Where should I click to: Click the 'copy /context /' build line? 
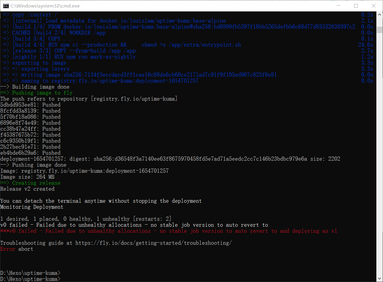(30, 15)
